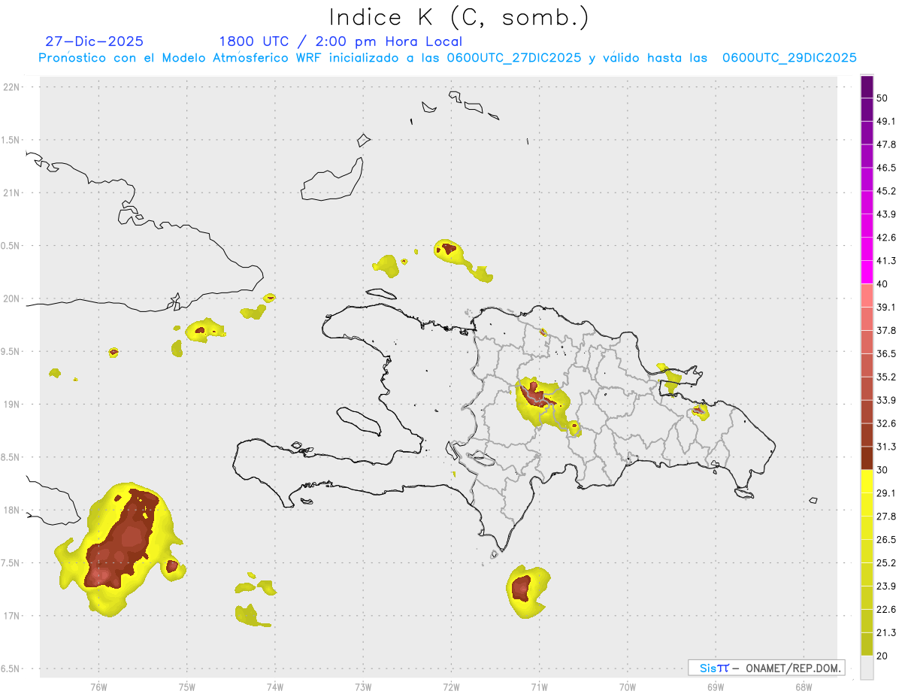Click the "73W" longitude label
The width and height of the screenshot is (902, 697).
tap(363, 686)
